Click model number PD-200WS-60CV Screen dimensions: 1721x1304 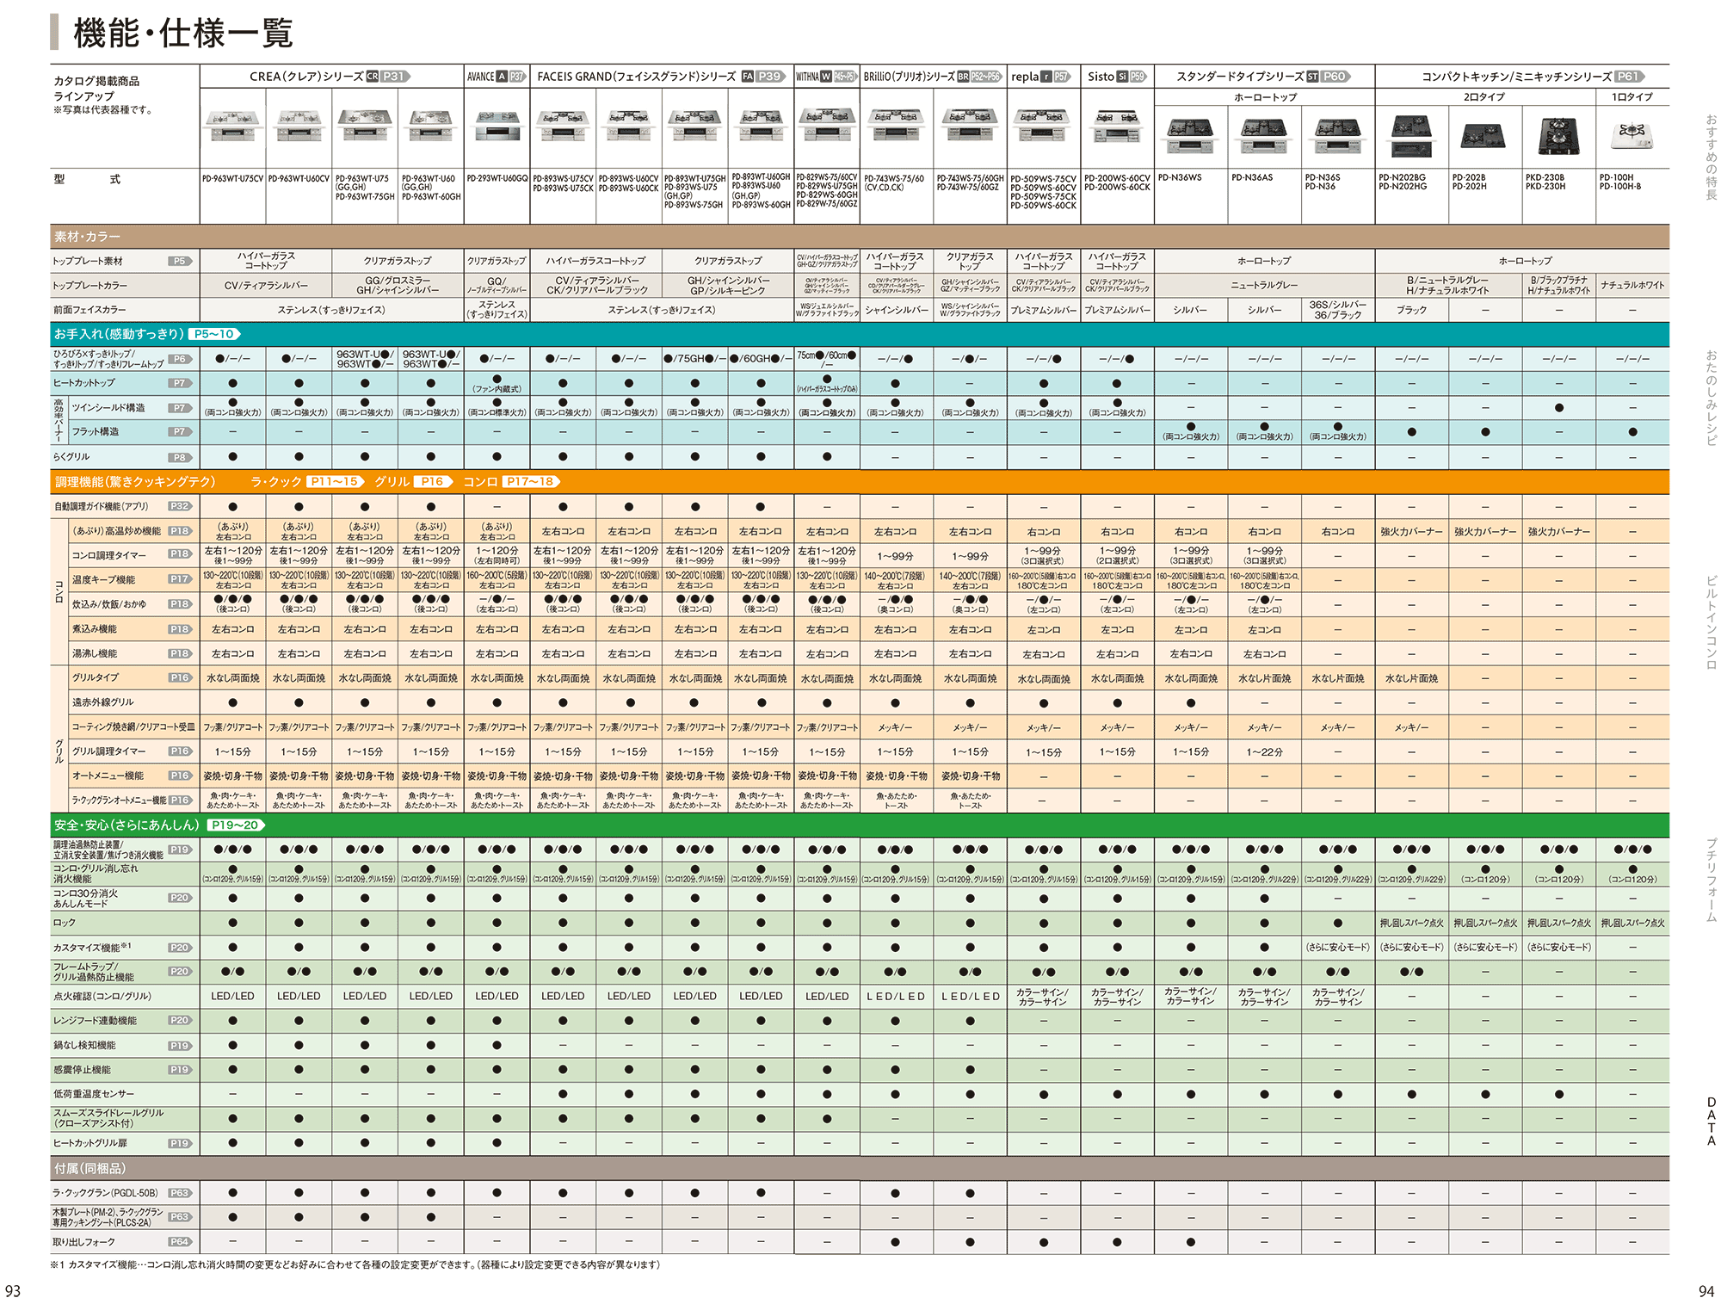(1117, 178)
